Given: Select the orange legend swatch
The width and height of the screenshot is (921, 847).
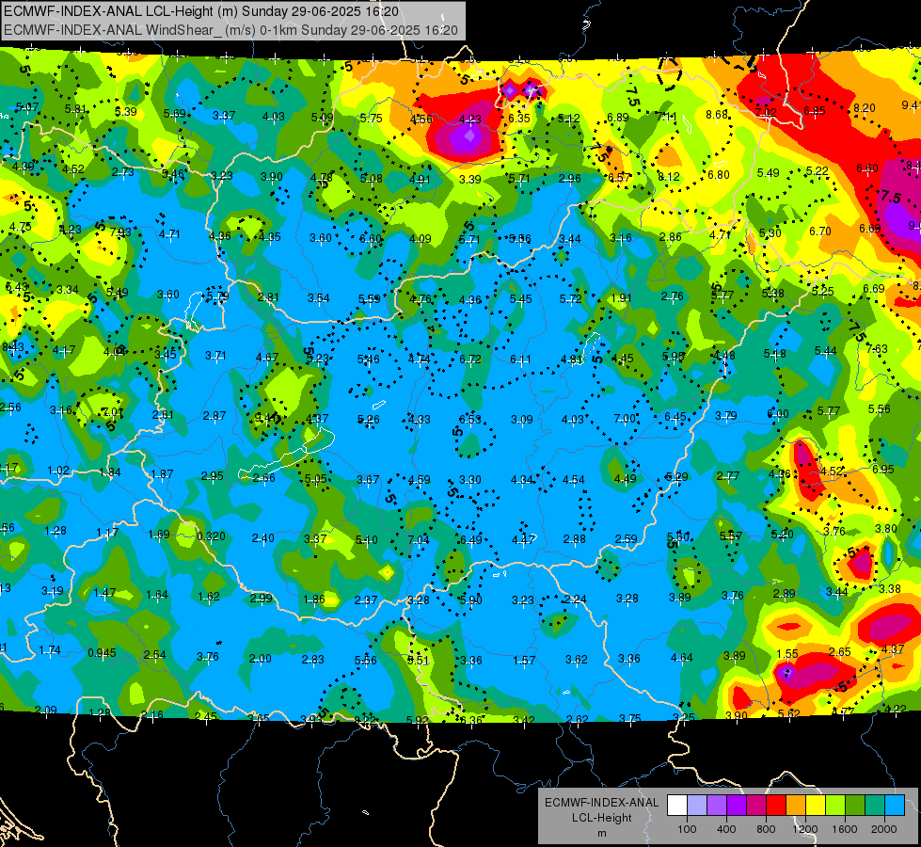Looking at the screenshot, I should click(796, 806).
